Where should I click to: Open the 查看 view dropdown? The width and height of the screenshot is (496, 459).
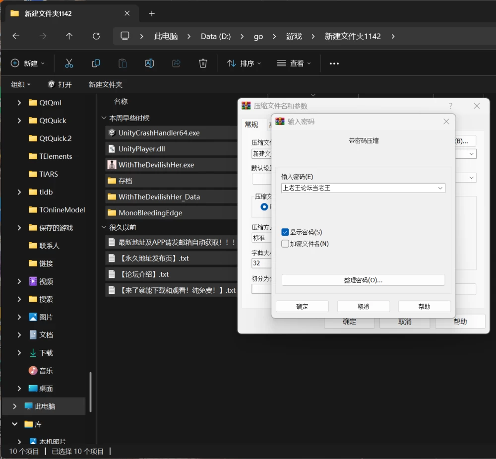tap(294, 64)
